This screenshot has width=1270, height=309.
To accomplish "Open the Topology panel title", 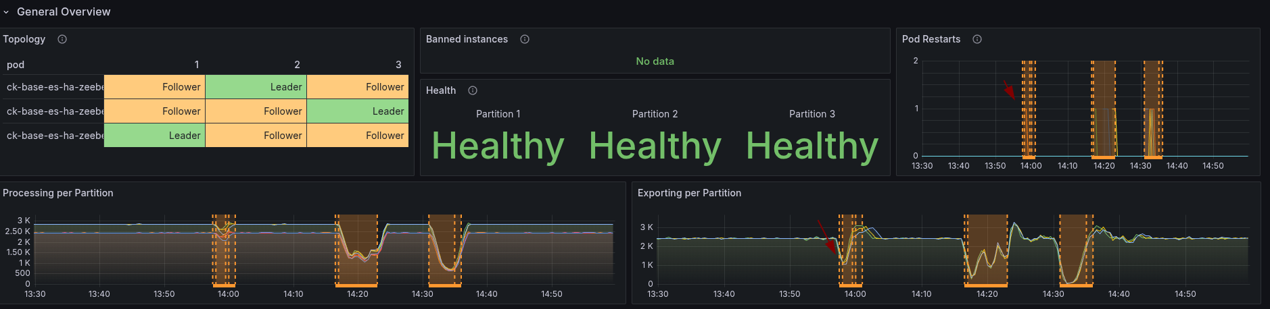I will (24, 39).
